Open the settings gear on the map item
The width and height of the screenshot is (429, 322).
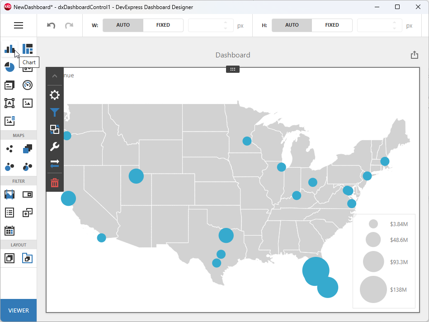click(55, 95)
